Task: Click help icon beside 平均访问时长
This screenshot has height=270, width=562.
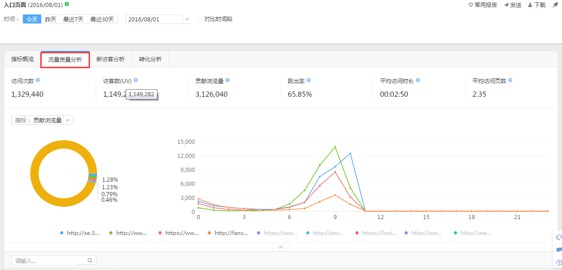Action: click(418, 80)
